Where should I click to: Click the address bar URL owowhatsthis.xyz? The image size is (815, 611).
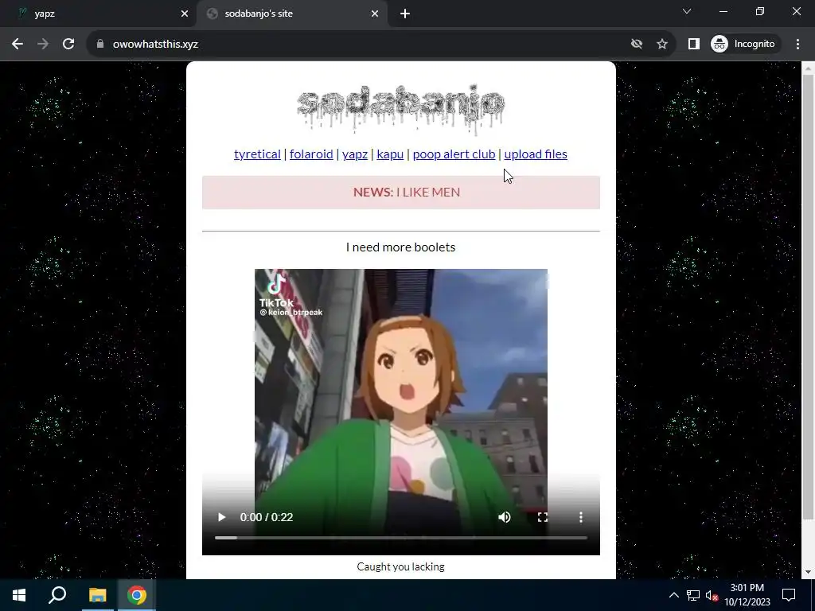click(x=155, y=45)
